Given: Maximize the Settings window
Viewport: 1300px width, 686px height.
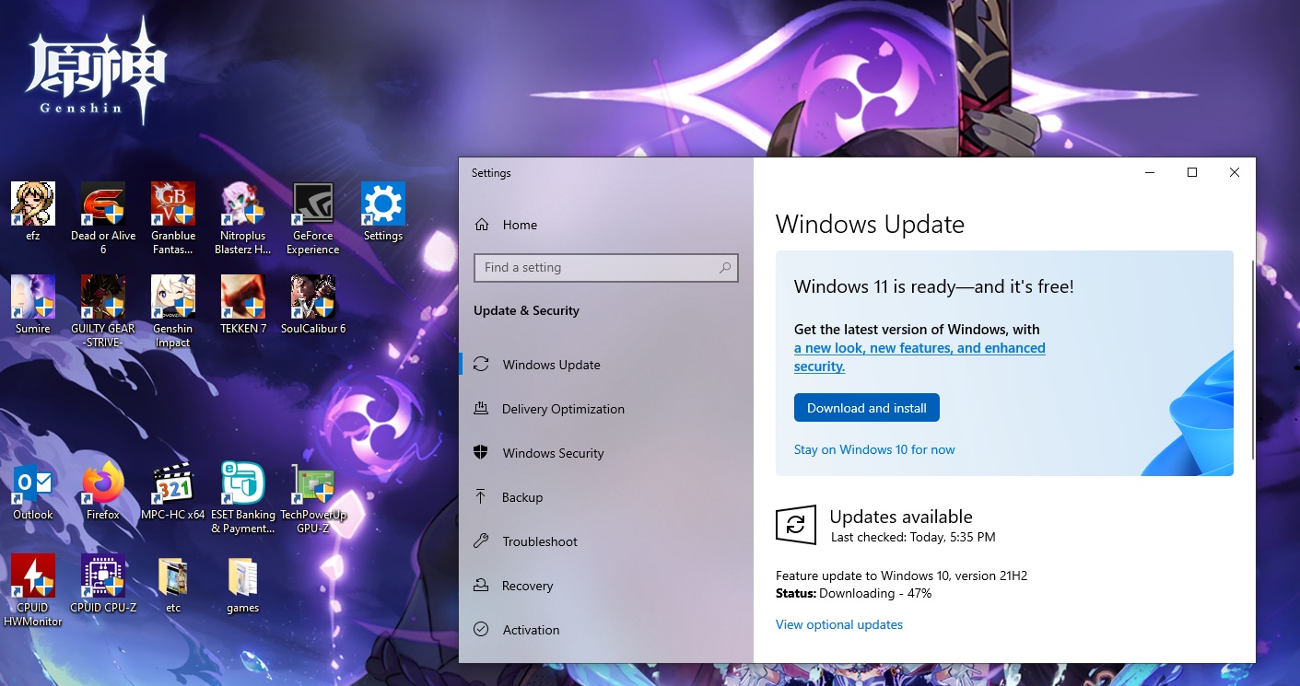Looking at the screenshot, I should (1192, 172).
